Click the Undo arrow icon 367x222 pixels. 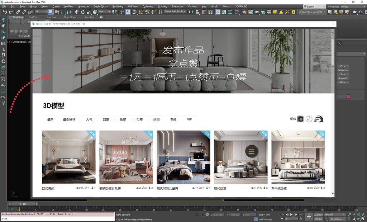pyautogui.click(x=4, y=12)
